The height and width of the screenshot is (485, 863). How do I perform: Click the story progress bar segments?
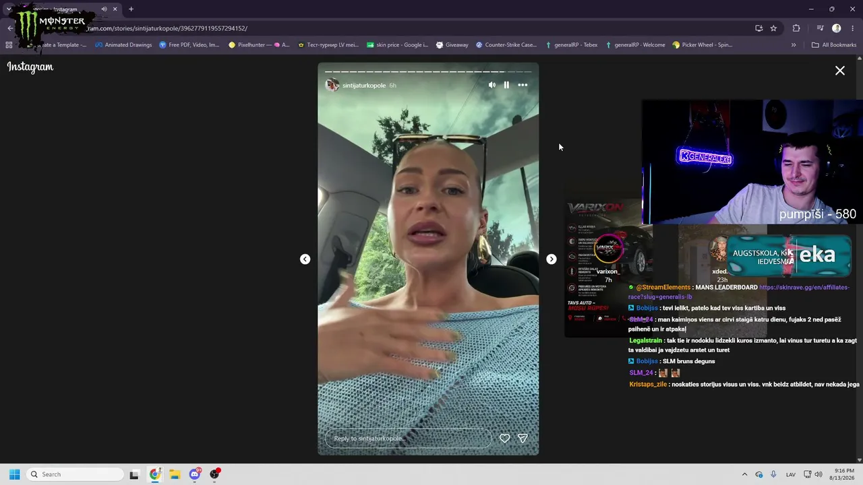[428, 71]
